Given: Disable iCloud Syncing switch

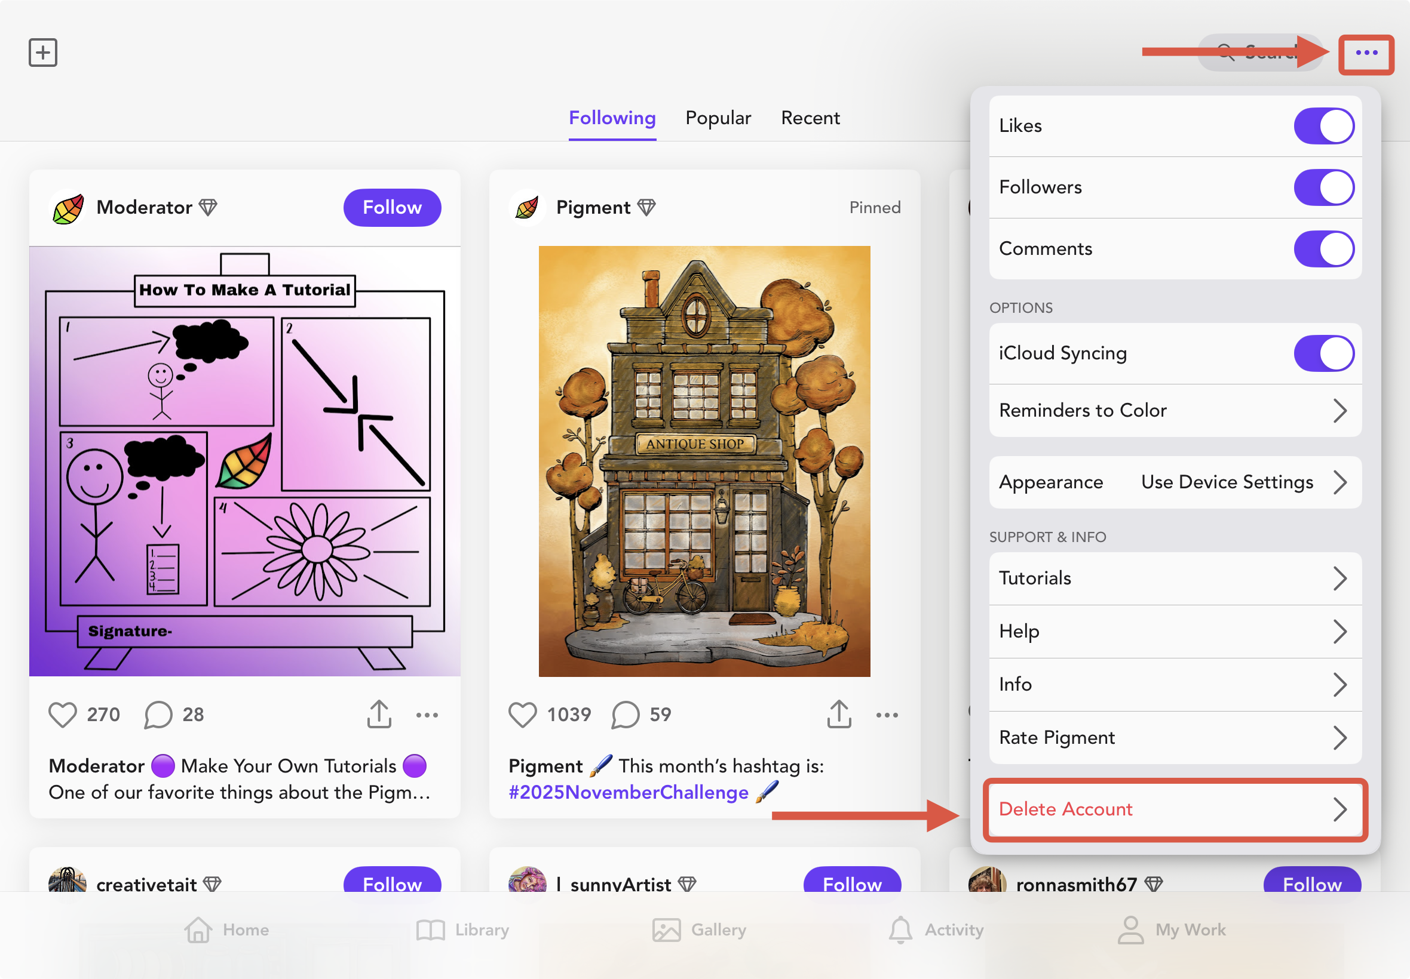Looking at the screenshot, I should [x=1324, y=353].
